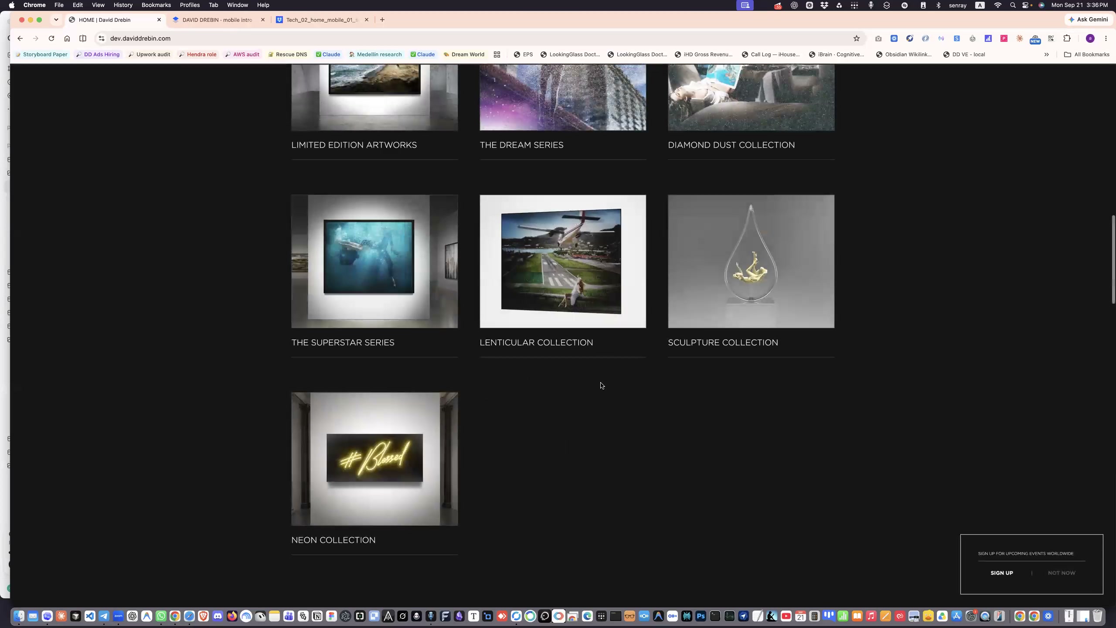The height and width of the screenshot is (628, 1116).
Task: Close the DAVID DREBIN mobile intro tab
Action: coord(263,20)
